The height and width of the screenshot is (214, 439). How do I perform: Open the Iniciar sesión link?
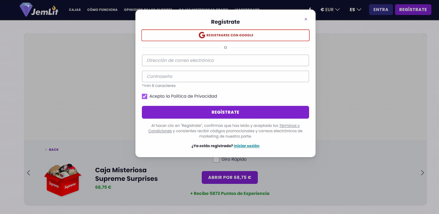[247, 145]
